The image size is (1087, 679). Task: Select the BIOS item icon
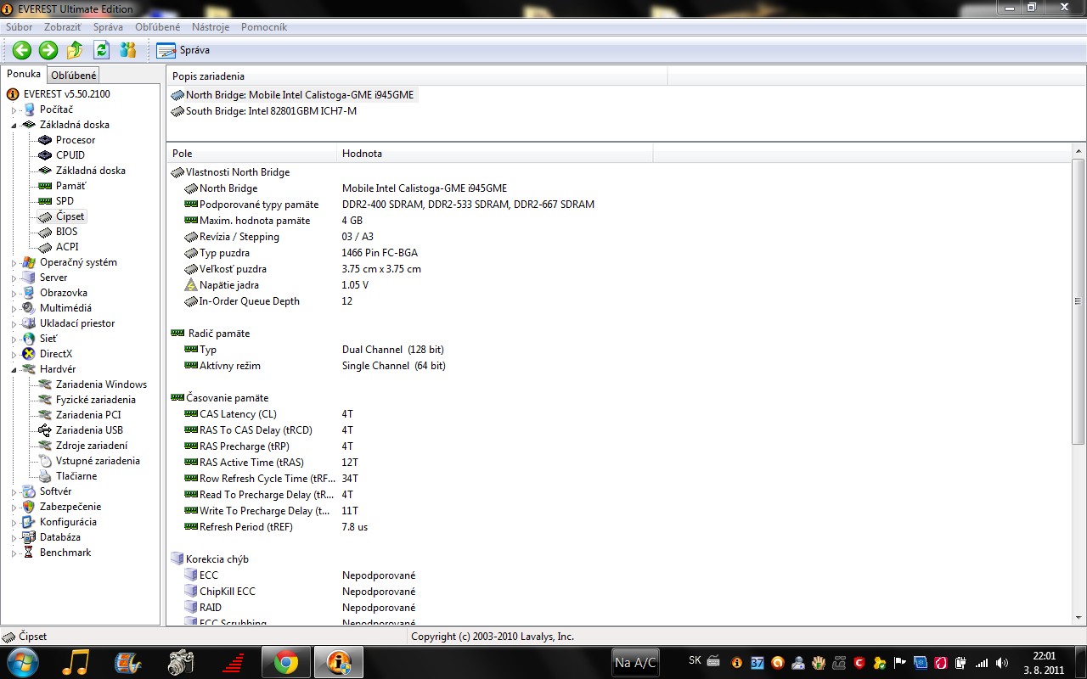point(45,232)
